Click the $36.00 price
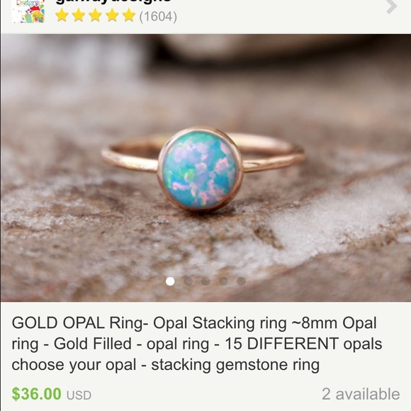 [36, 394]
